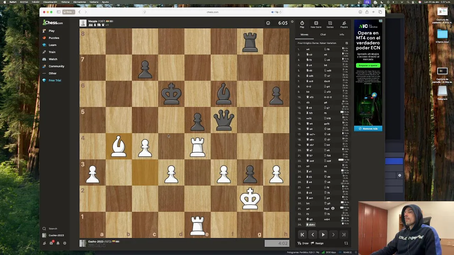
Task: Click the white king on g2
Action: [250, 199]
